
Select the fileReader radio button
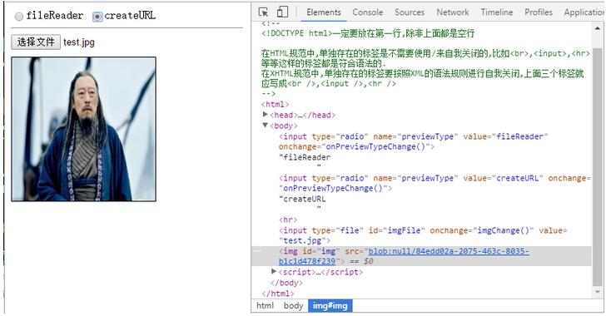(19, 17)
